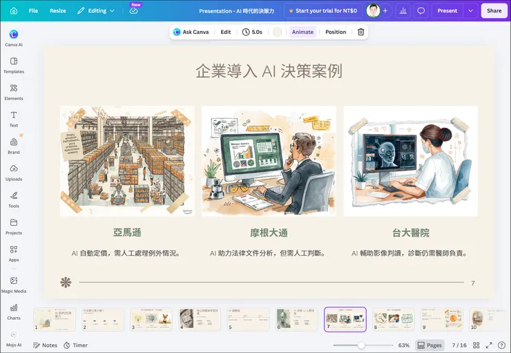Select the page number 7 on the slide
The height and width of the screenshot is (353, 511).
pyautogui.click(x=473, y=283)
